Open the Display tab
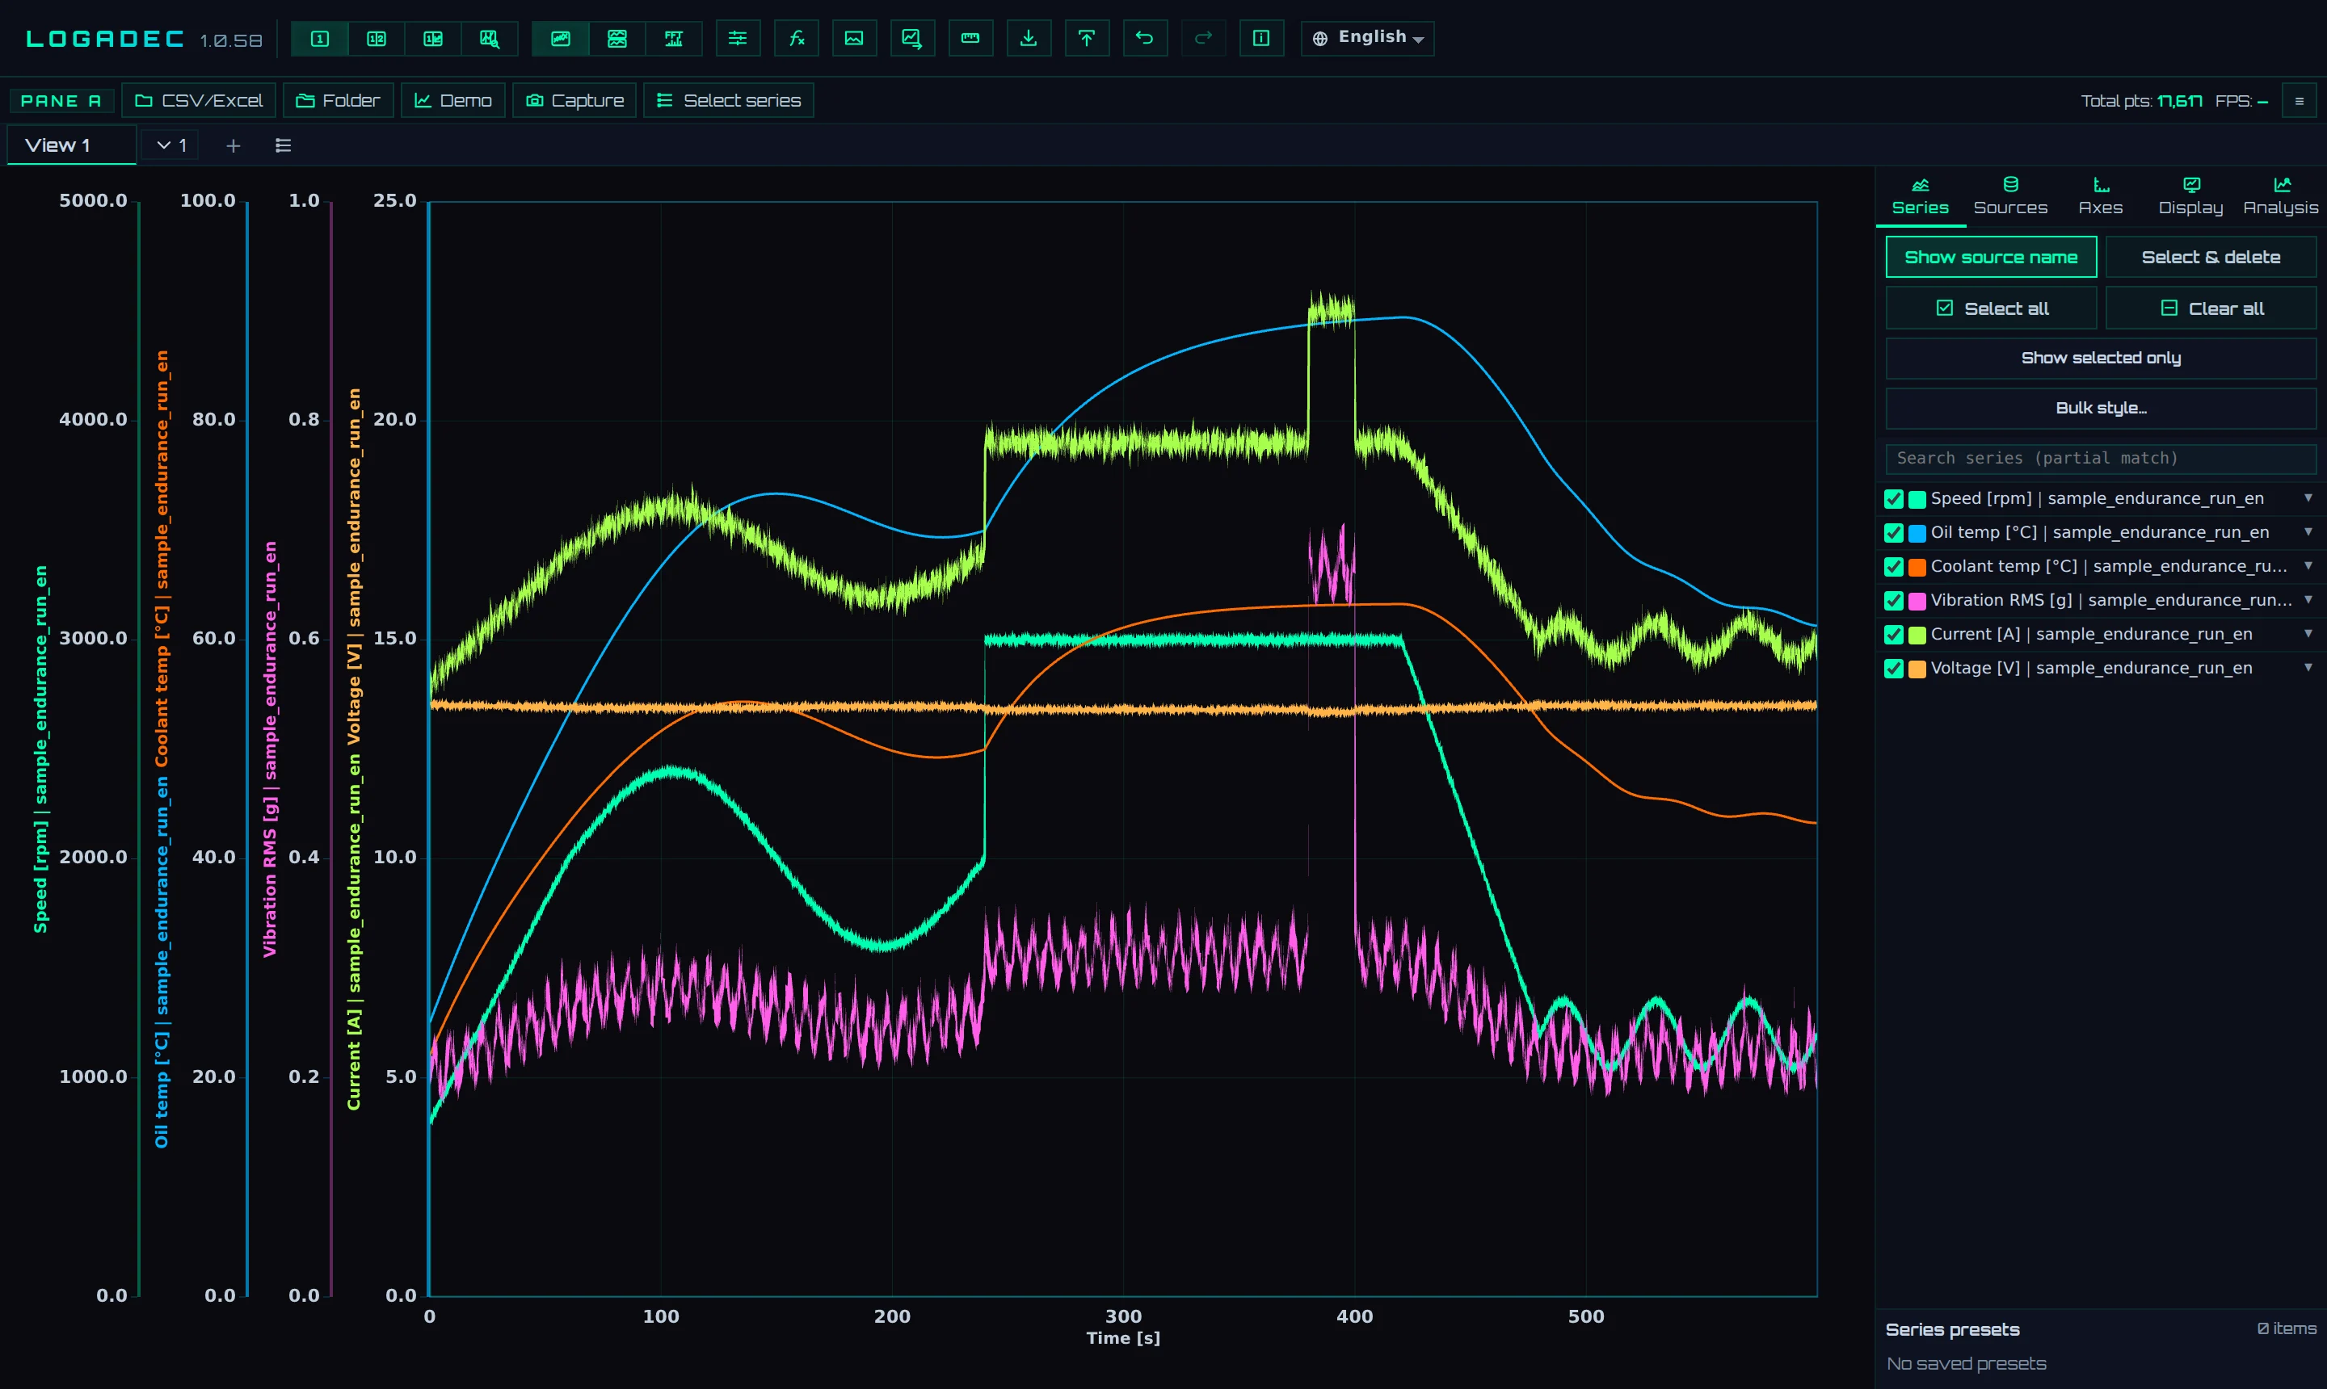The height and width of the screenshot is (1389, 2327). 2190,196
